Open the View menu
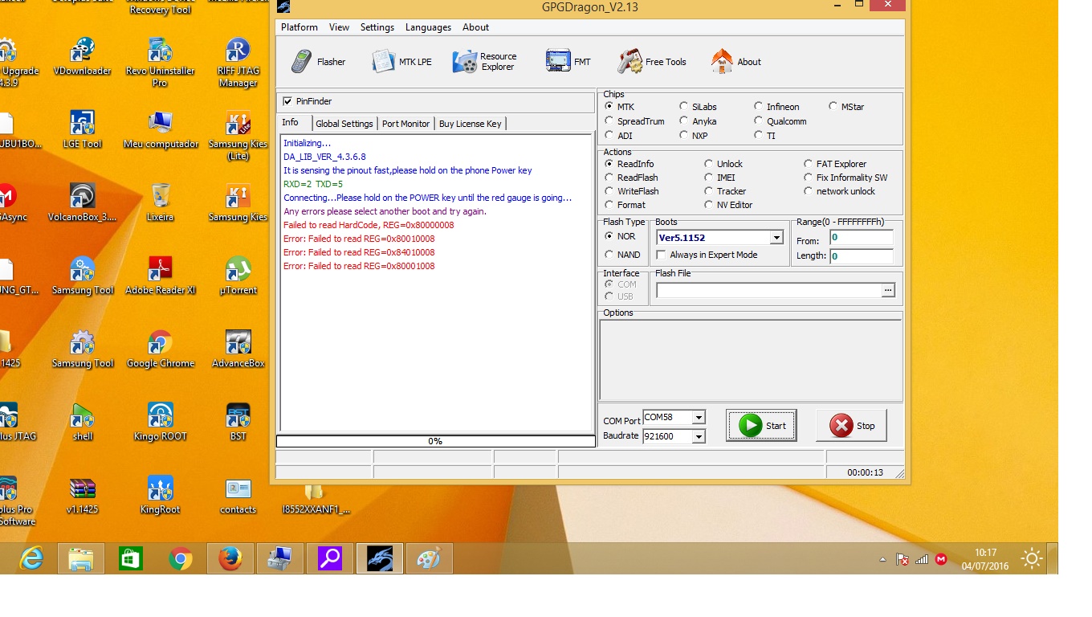 (339, 27)
